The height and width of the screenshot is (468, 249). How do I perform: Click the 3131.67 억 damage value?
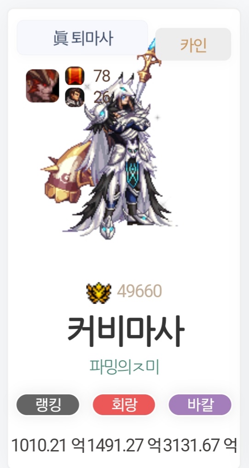[x=200, y=445]
